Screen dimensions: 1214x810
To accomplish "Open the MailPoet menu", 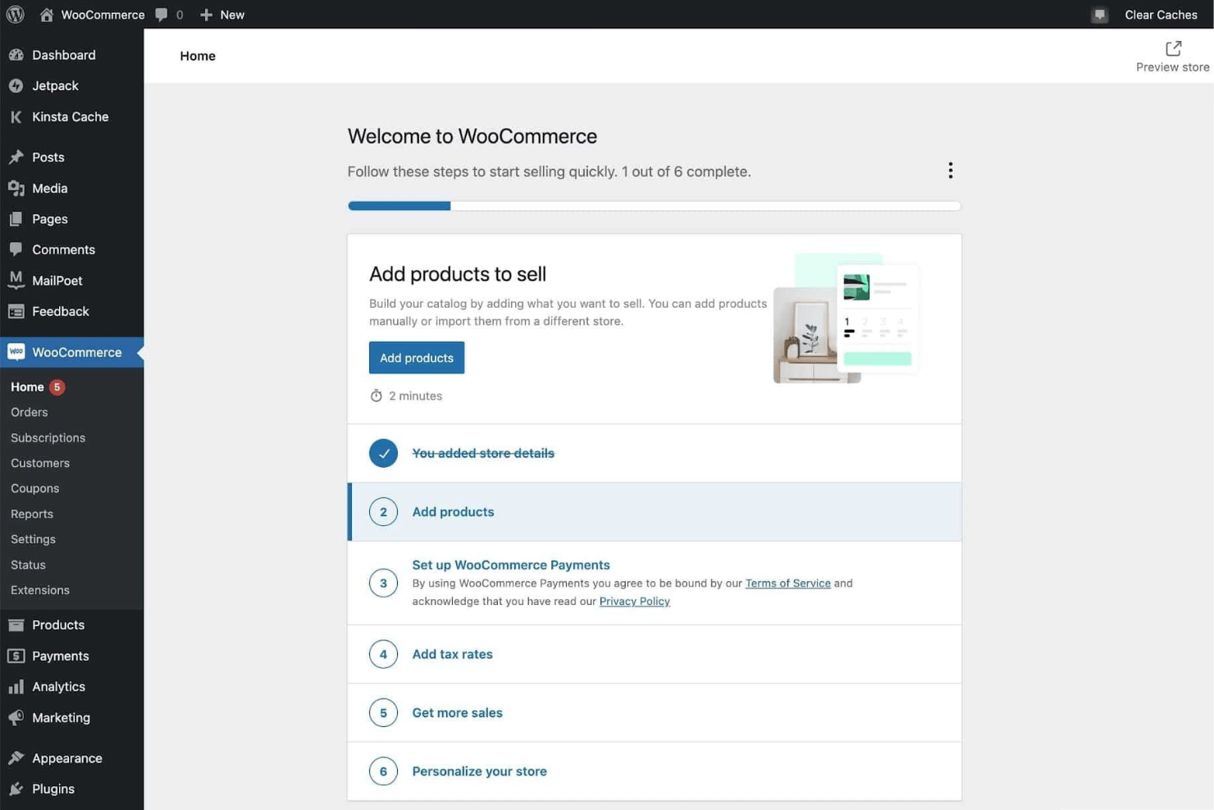I will click(72, 280).
